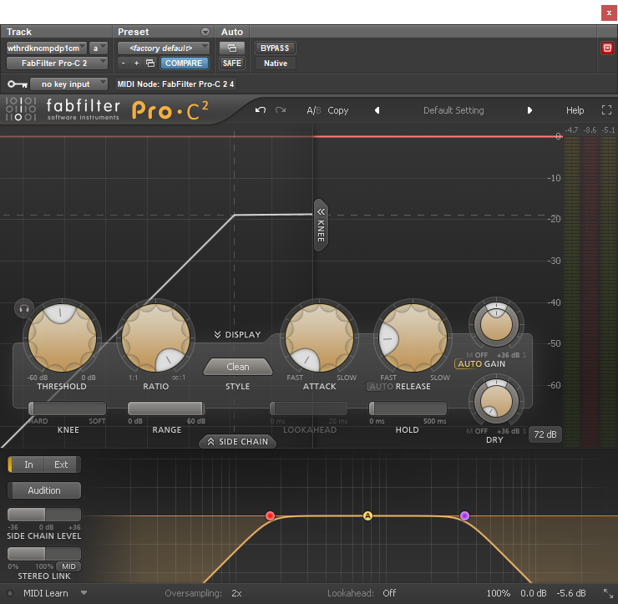Toggle the BYPASS button
Screen dimensions: 618x604
[275, 48]
